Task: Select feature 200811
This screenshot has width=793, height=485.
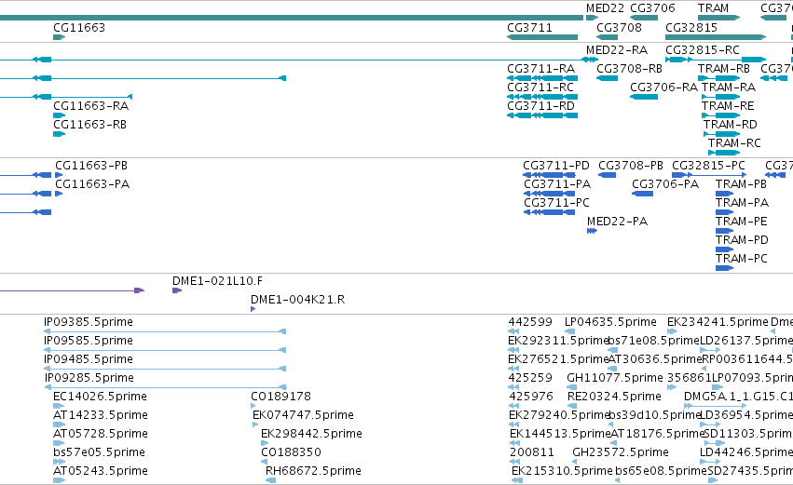Action: click(x=531, y=453)
